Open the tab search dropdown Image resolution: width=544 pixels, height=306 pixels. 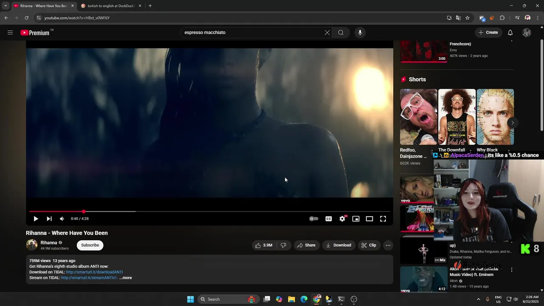point(6,6)
